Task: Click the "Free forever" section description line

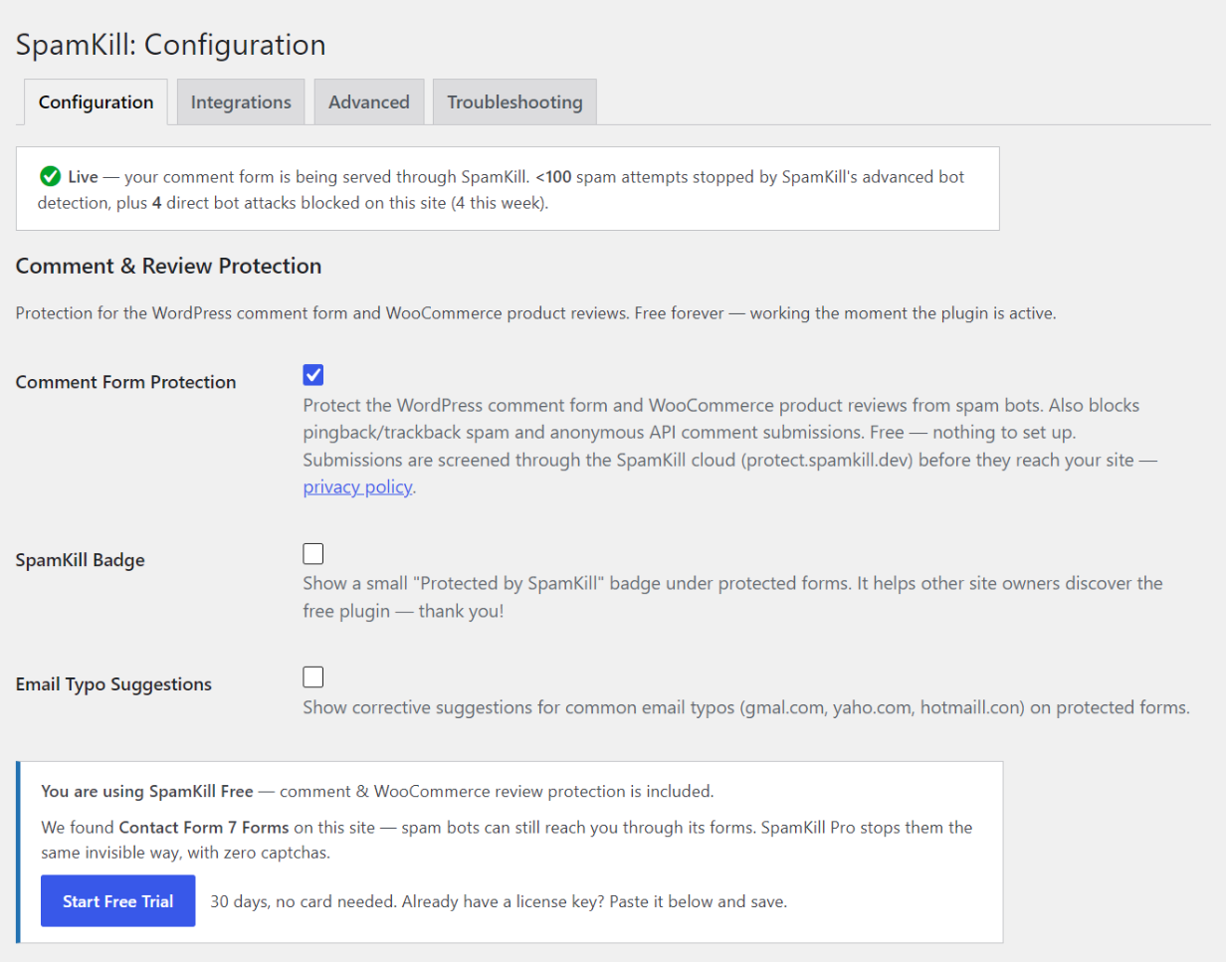Action: (x=536, y=313)
